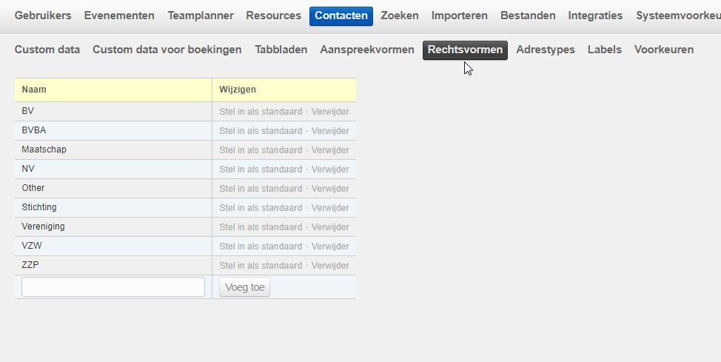The image size is (721, 362).
Task: Click the Voeg toe button
Action: coord(244,287)
